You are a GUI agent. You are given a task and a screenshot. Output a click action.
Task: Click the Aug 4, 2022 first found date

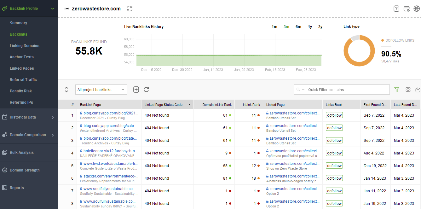[374, 153]
